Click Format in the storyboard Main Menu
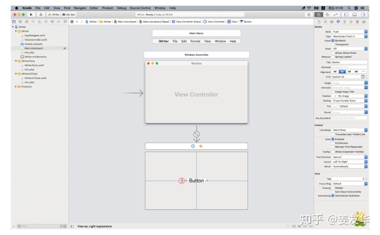This screenshot has height=235, width=380. 195,42
